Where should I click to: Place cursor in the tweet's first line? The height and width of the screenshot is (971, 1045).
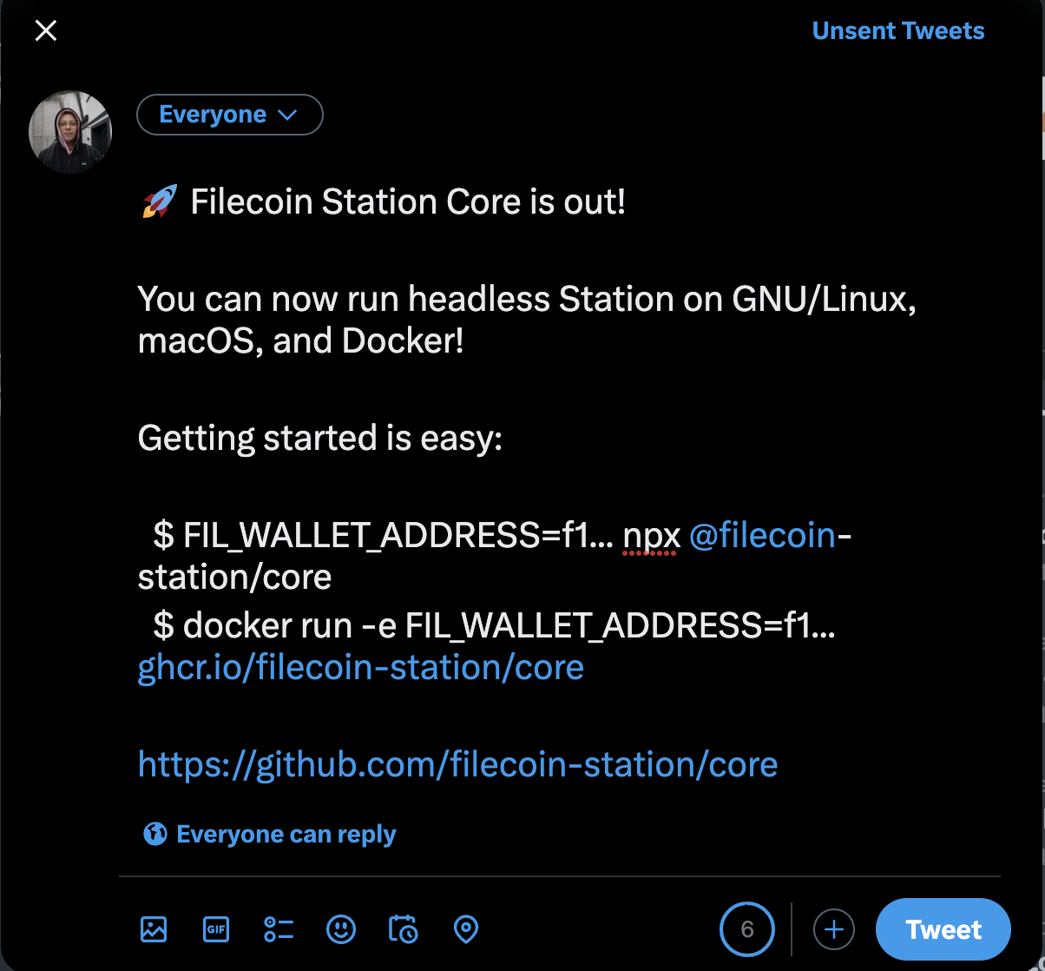point(408,202)
